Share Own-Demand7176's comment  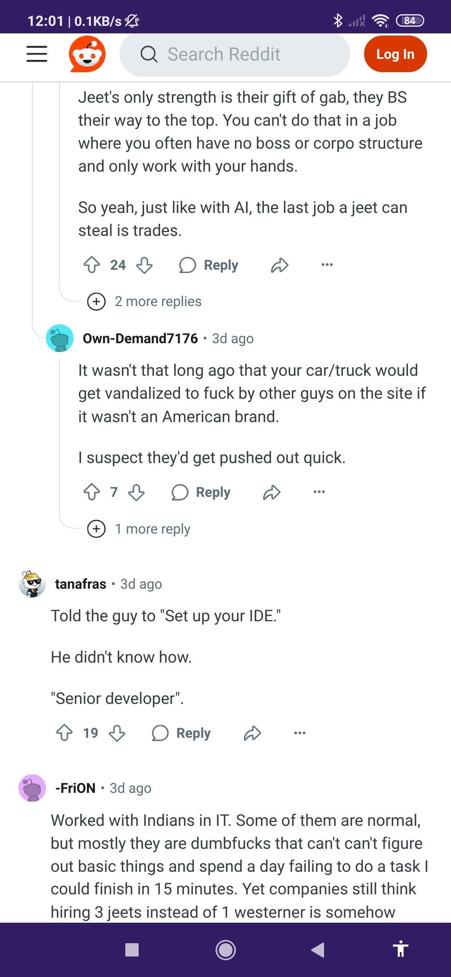click(x=271, y=492)
